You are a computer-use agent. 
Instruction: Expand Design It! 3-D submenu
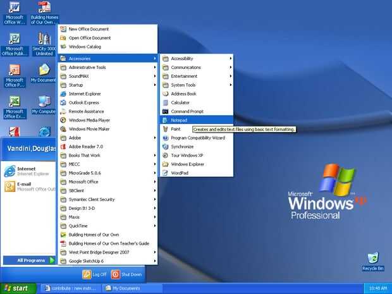tap(107, 208)
